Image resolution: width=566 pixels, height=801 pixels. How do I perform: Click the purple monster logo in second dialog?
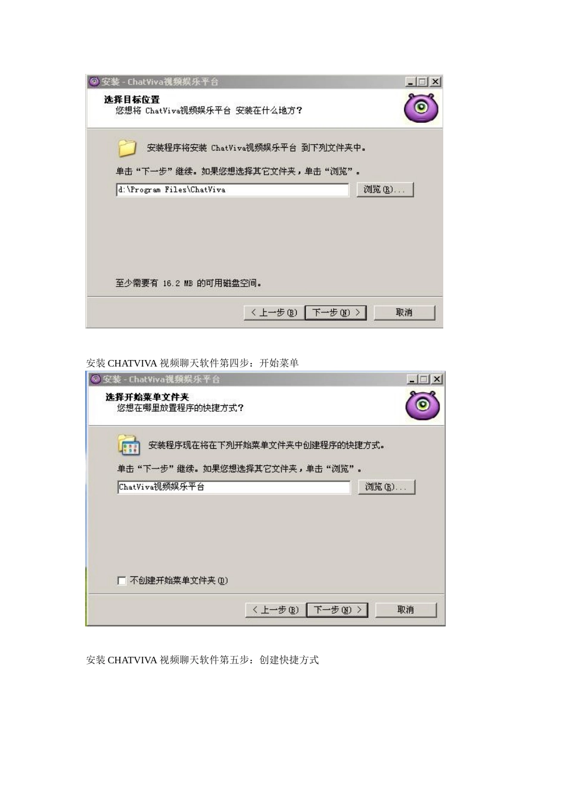pos(423,405)
